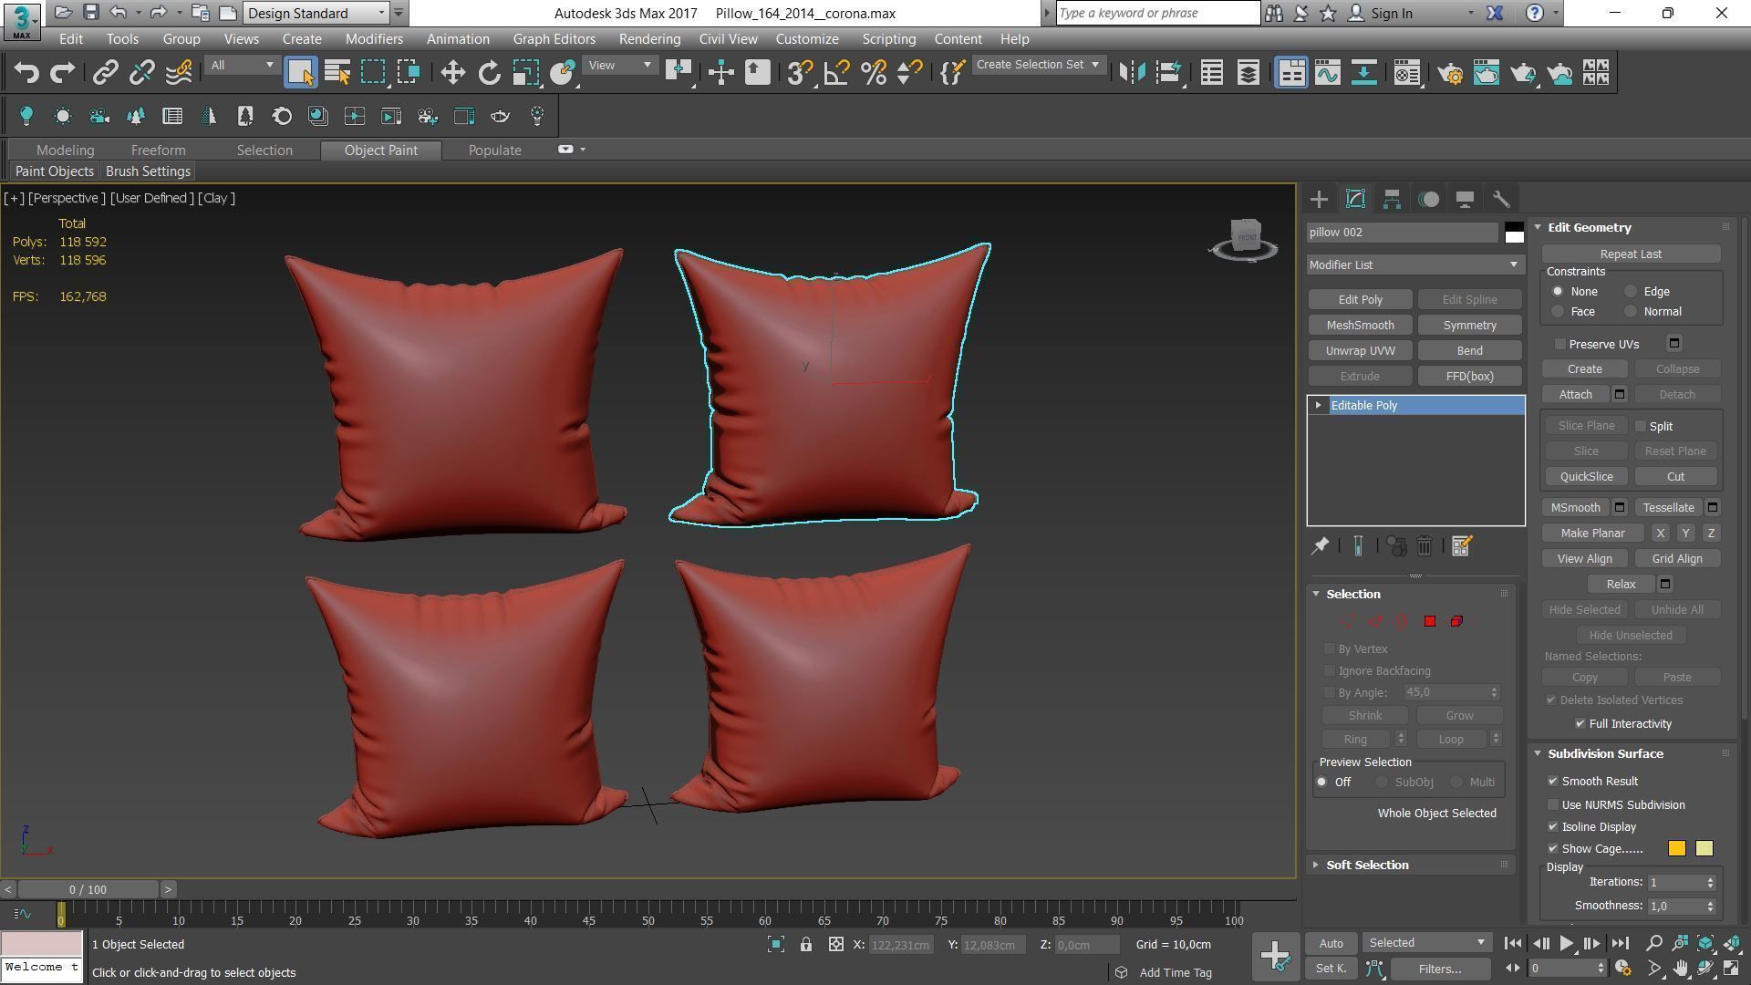Open Render Setup dialog icon
The height and width of the screenshot is (985, 1751).
pyautogui.click(x=1450, y=73)
